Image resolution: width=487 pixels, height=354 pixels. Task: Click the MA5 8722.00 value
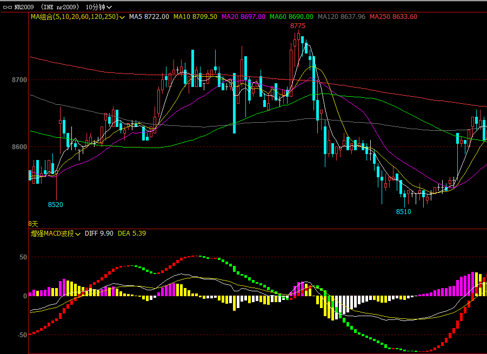coord(149,17)
